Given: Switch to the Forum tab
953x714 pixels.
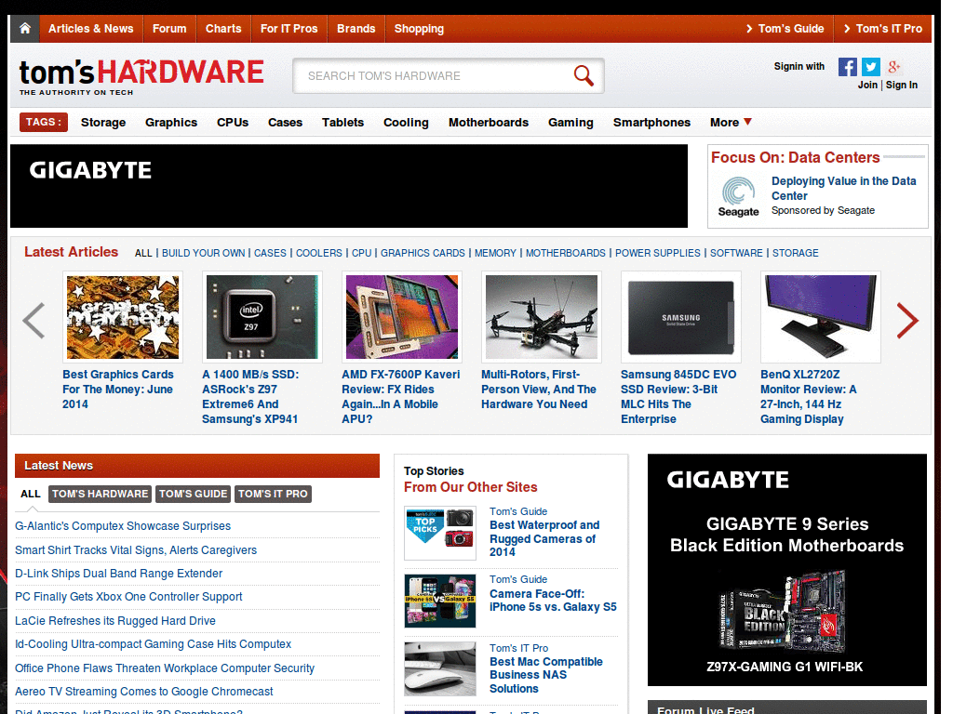Looking at the screenshot, I should tap(169, 29).
